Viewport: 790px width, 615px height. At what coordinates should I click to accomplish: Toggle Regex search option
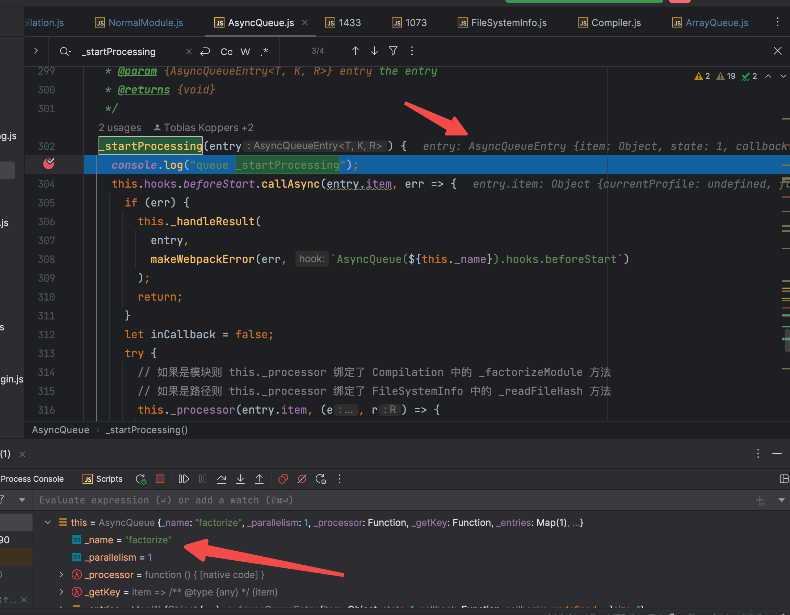tap(264, 52)
